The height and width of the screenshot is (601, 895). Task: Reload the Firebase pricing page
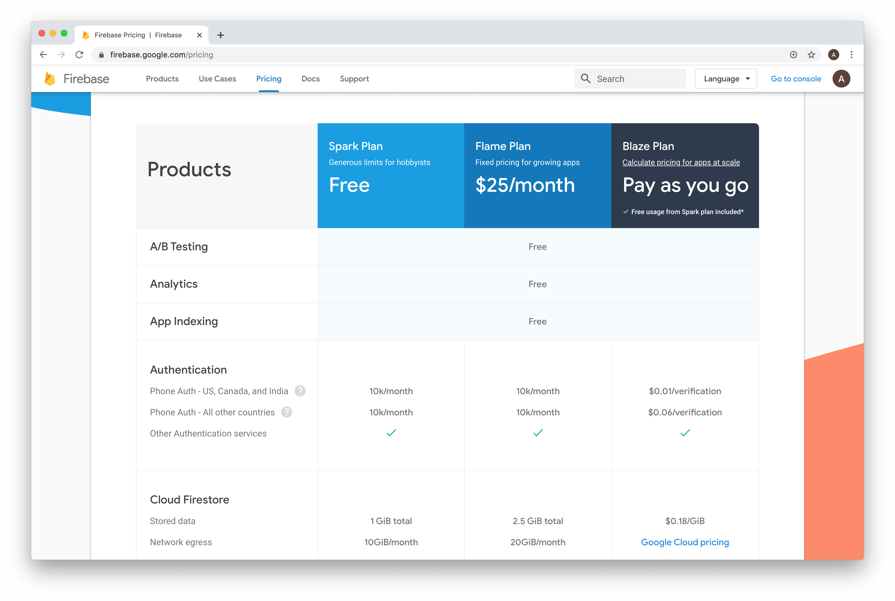(x=79, y=55)
